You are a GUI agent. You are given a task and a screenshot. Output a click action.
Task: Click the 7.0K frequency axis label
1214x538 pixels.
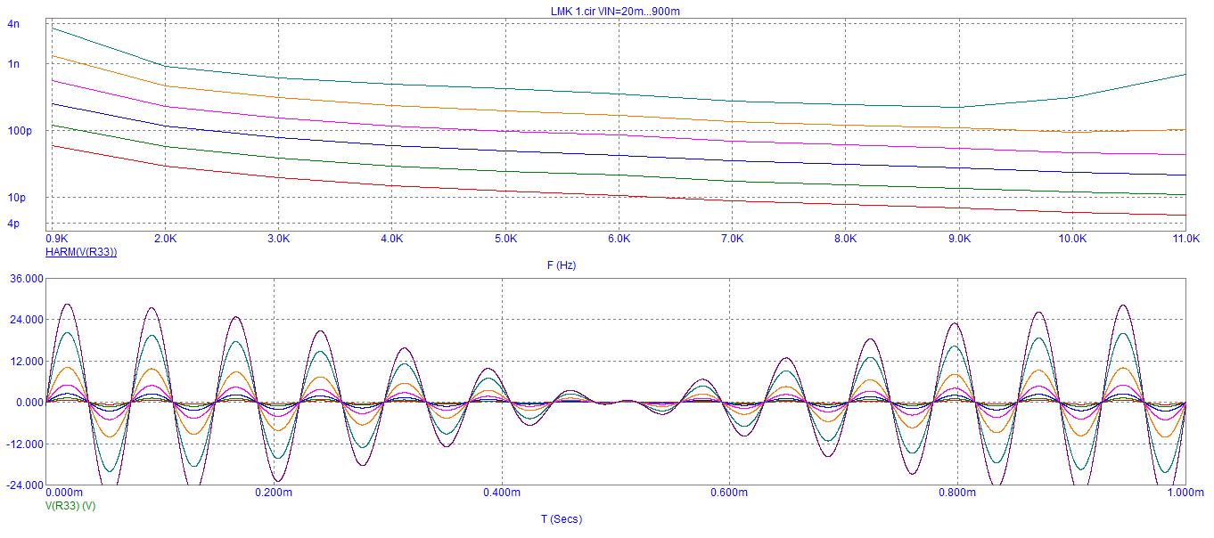pyautogui.click(x=732, y=240)
